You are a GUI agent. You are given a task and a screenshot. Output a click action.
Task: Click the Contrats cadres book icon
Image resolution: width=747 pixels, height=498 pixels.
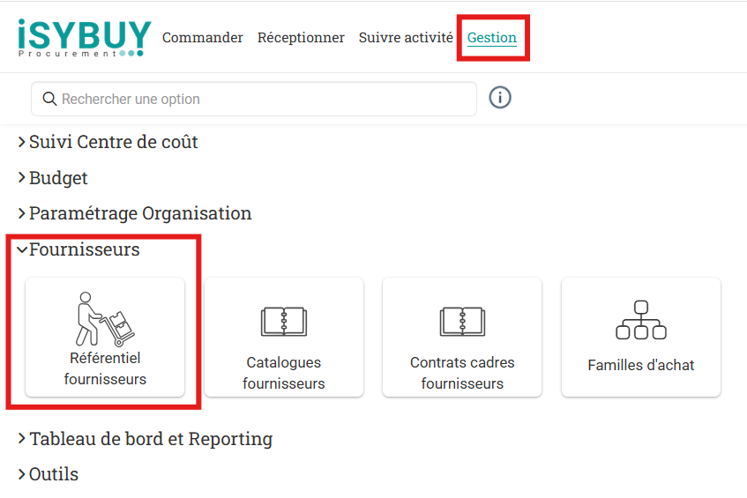[462, 322]
